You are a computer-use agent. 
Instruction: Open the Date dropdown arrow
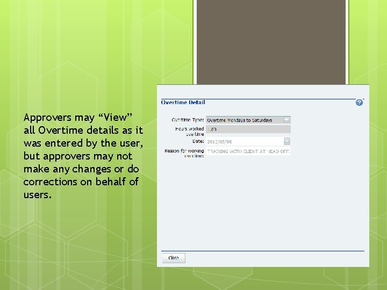287,141
